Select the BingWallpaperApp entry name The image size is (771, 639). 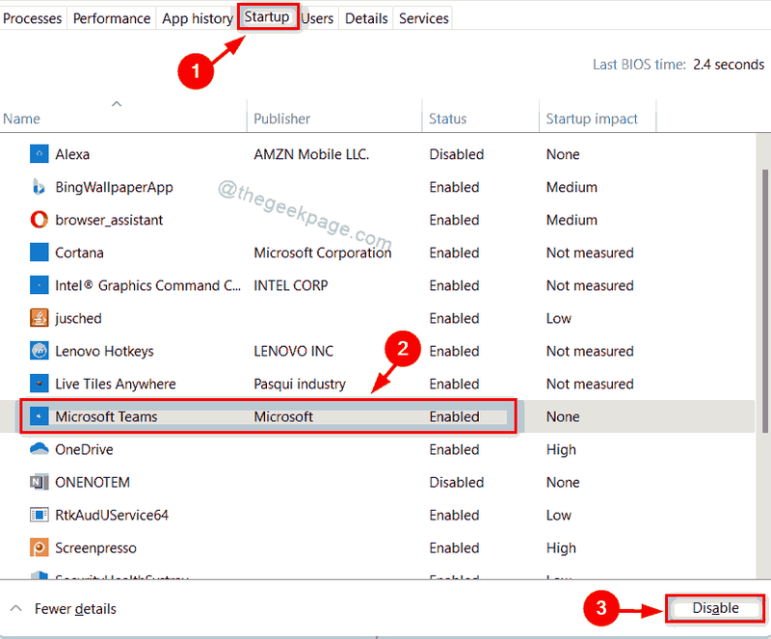point(114,187)
